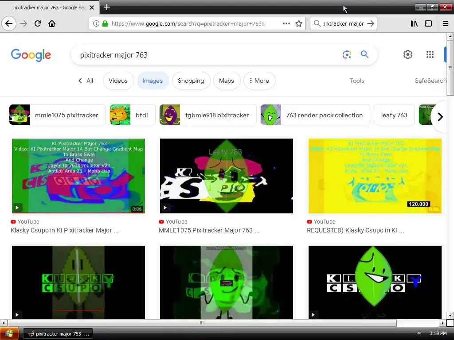Viewport: 454px width, 340px height.
Task: Click the browser forward arrow
Action: (x=23, y=23)
